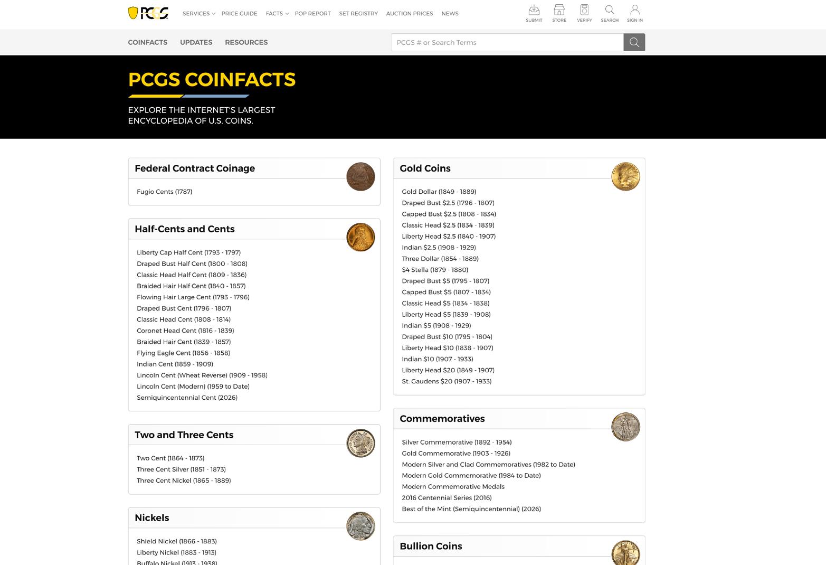Open Three Cent Nickel (1865 - 1889)
Screen dimensions: 826x565
click(184, 481)
